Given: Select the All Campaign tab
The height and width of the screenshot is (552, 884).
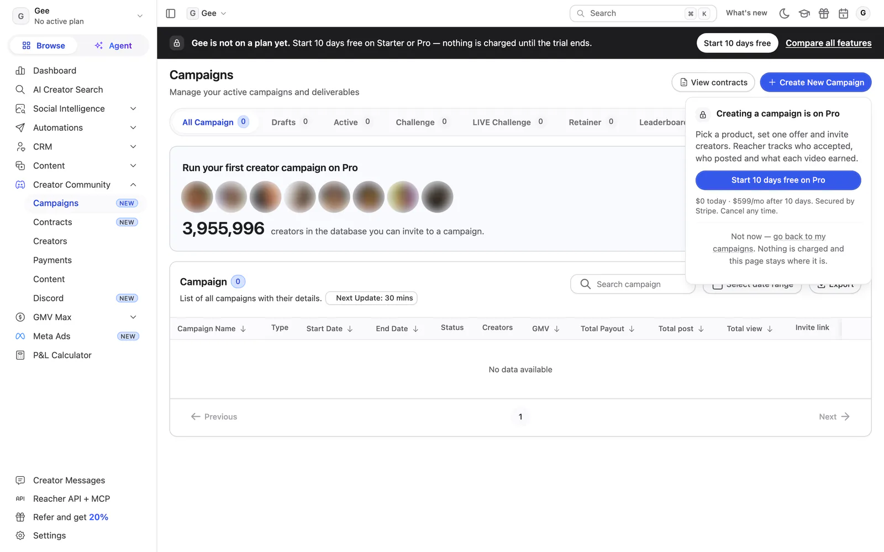Looking at the screenshot, I should point(215,122).
